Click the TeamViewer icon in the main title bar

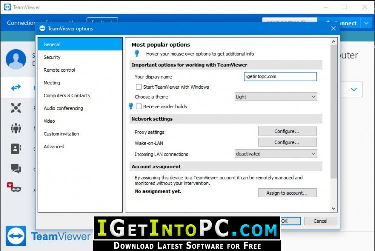coord(7,7)
